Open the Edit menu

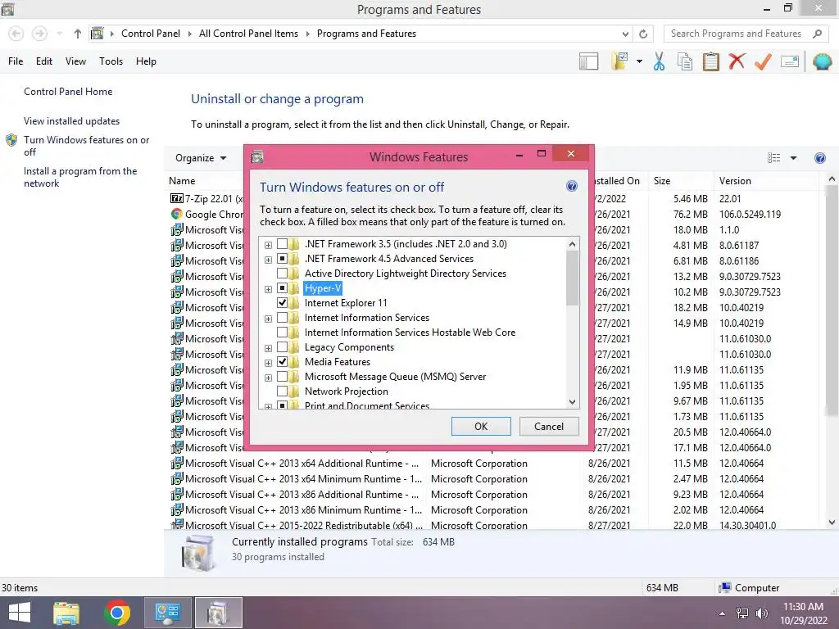click(44, 61)
